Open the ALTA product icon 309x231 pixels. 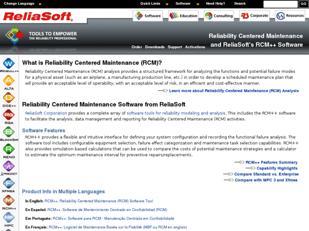point(9,81)
